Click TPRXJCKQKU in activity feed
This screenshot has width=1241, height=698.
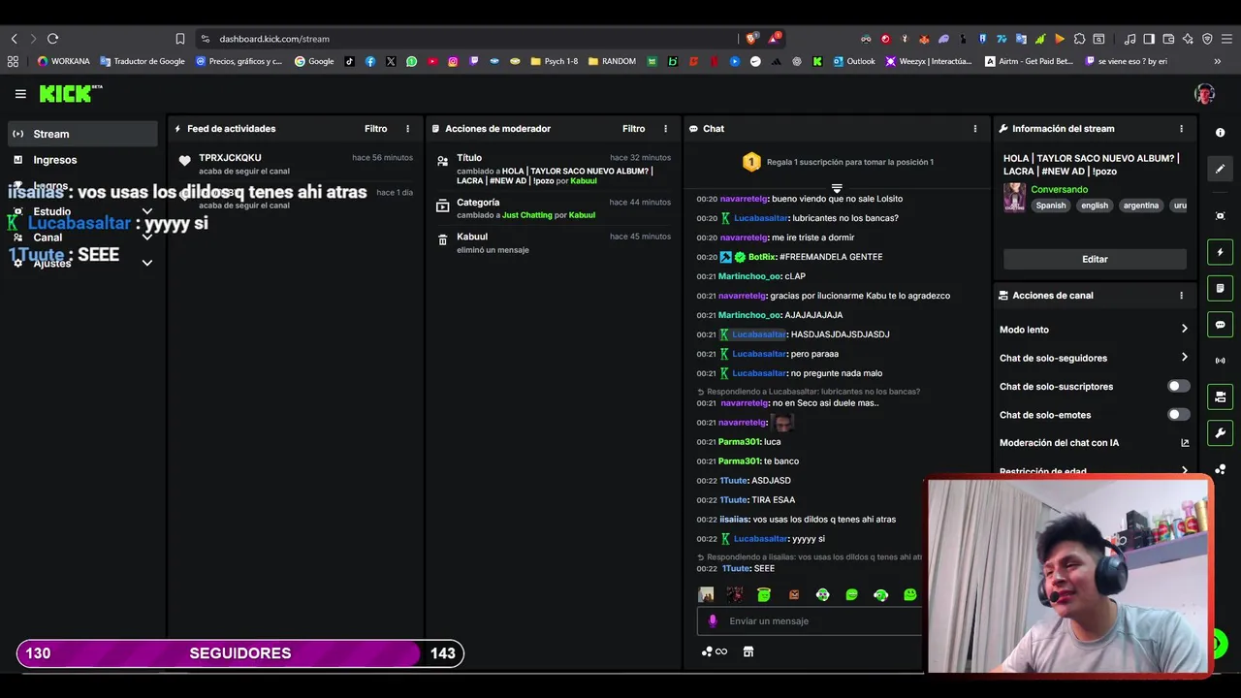click(230, 158)
